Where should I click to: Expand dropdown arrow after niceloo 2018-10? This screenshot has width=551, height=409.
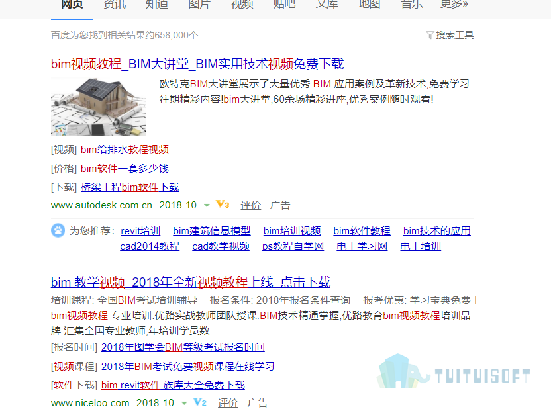[184, 404]
